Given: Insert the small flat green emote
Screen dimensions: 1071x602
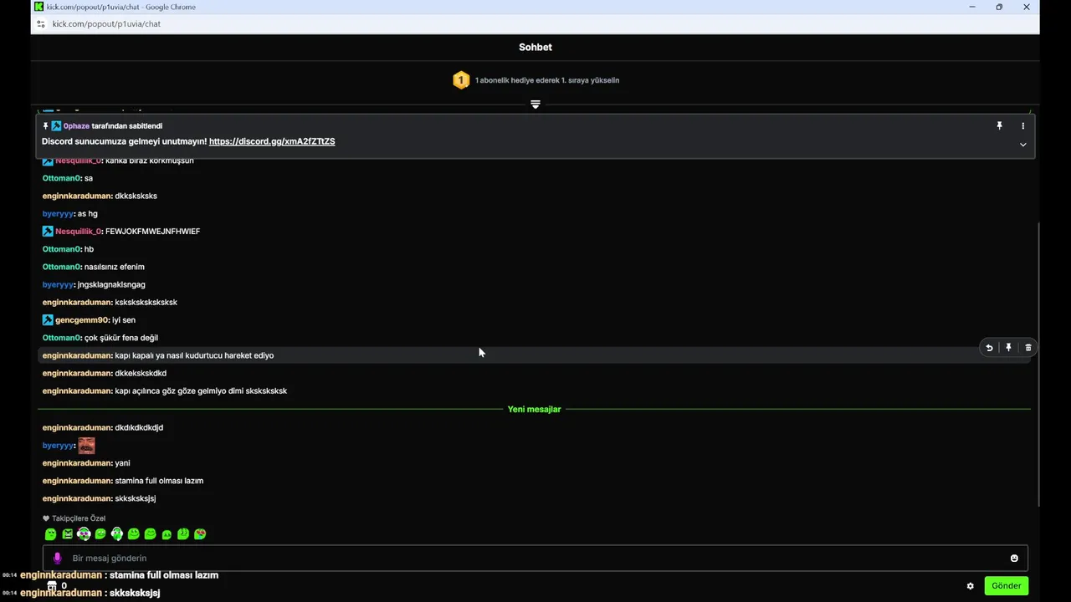Looking at the screenshot, I should coord(167,535).
